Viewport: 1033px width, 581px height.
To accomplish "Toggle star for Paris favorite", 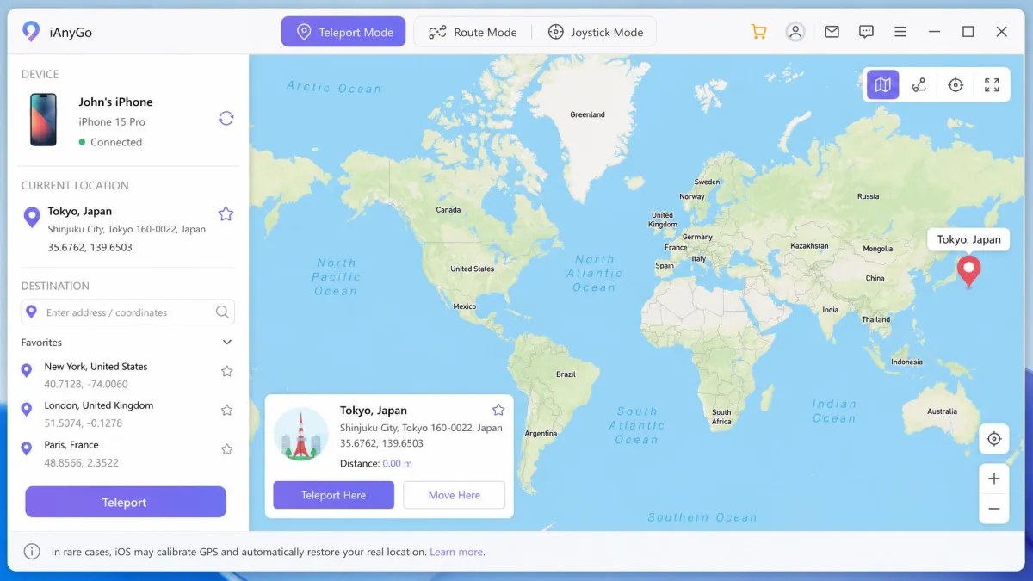I will click(x=227, y=449).
